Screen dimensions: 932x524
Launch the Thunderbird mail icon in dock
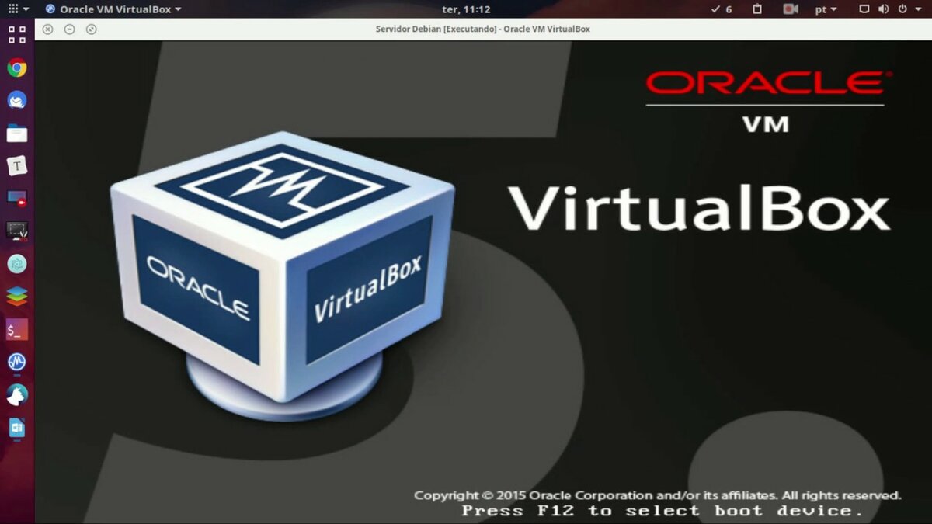click(x=17, y=101)
